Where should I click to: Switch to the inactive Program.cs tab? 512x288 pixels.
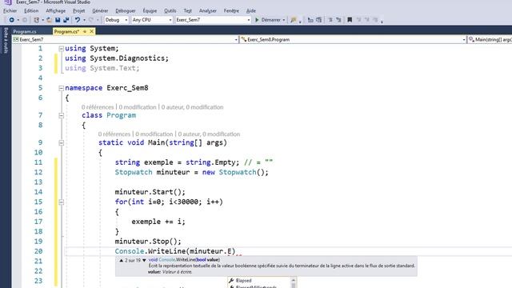[25, 31]
